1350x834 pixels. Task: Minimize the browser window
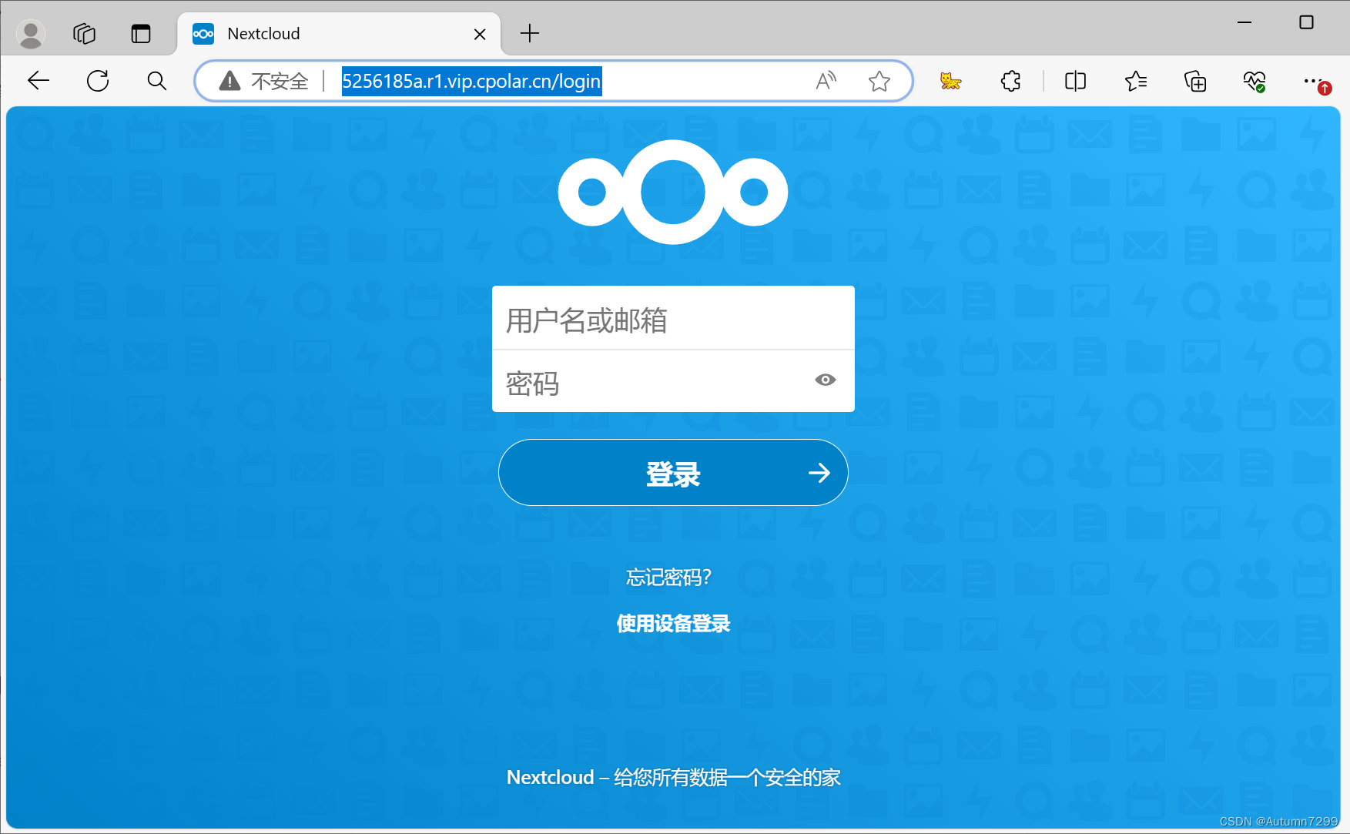(x=1244, y=22)
